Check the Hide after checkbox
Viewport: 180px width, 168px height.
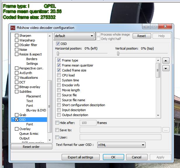[x=57, y=123]
